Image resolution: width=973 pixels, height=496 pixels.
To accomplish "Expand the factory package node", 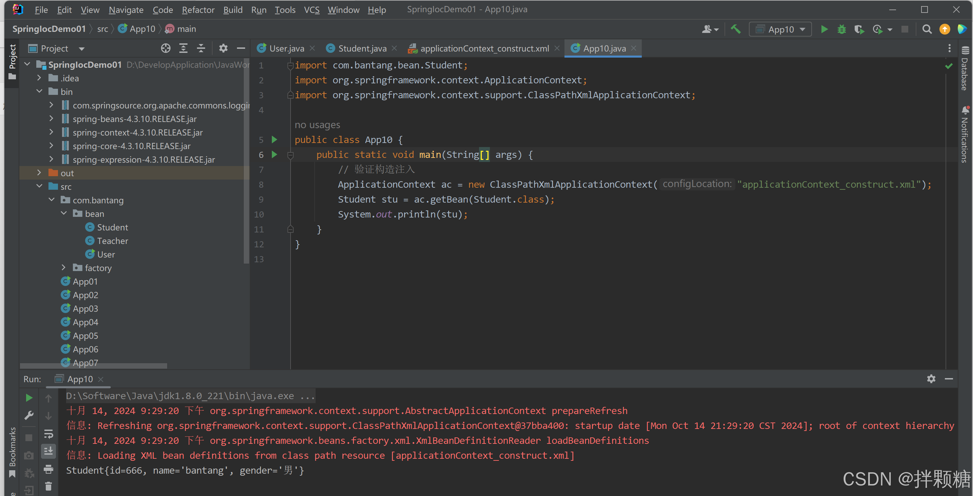I will (63, 268).
